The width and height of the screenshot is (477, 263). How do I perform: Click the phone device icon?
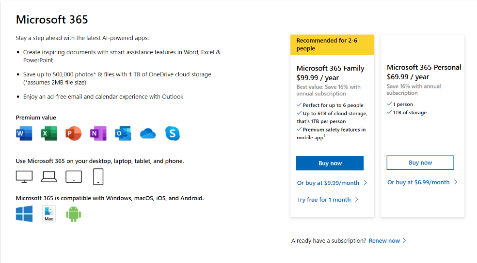98,176
